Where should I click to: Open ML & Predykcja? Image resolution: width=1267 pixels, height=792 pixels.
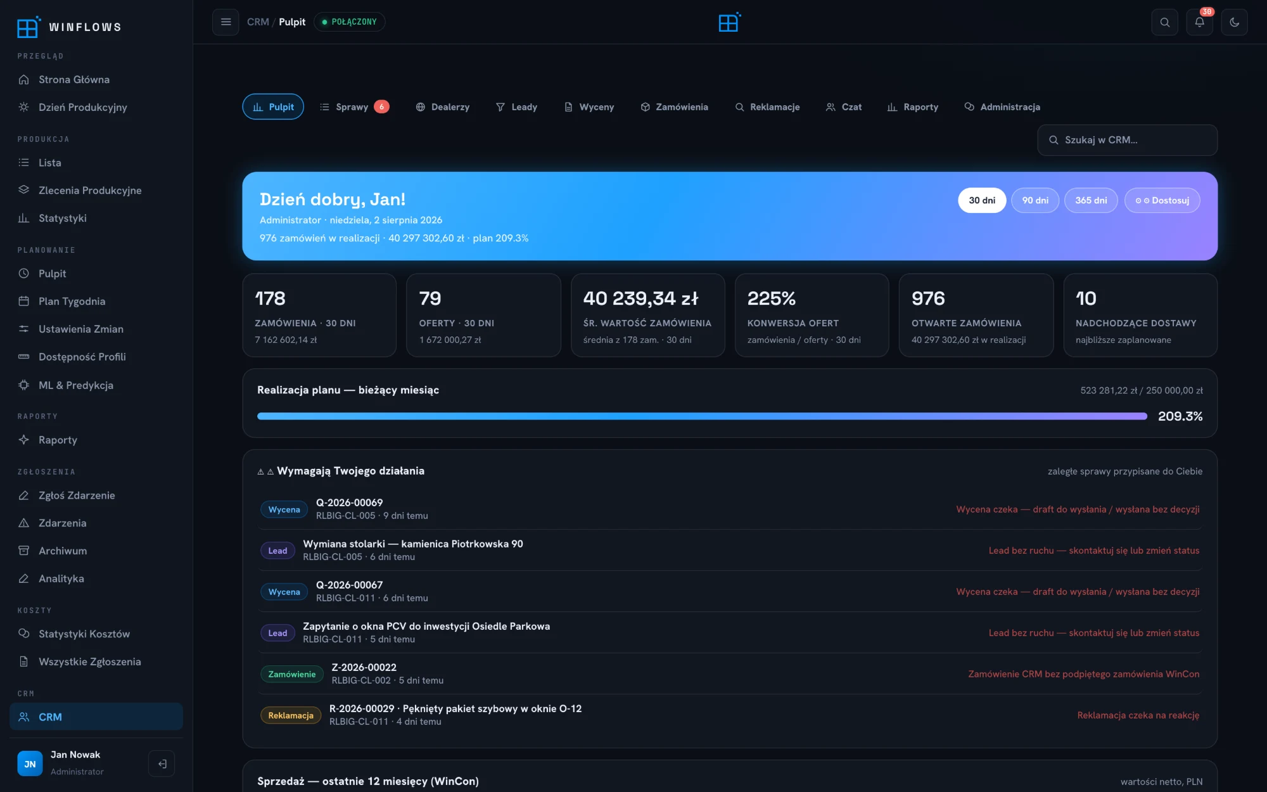(x=96, y=385)
